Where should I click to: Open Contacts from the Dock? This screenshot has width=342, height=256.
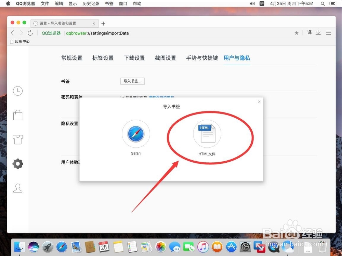pos(90,247)
